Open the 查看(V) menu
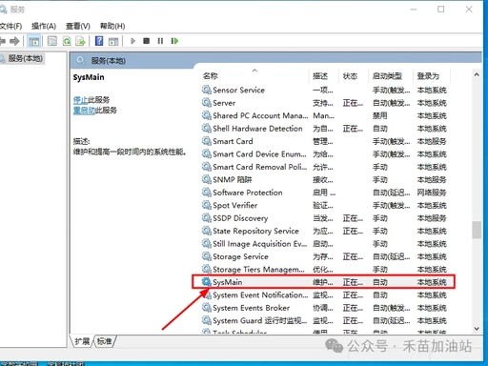488x366 pixels. click(x=78, y=26)
